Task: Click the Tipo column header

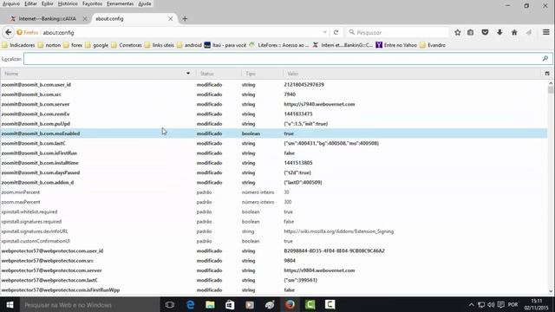Action: [262, 74]
